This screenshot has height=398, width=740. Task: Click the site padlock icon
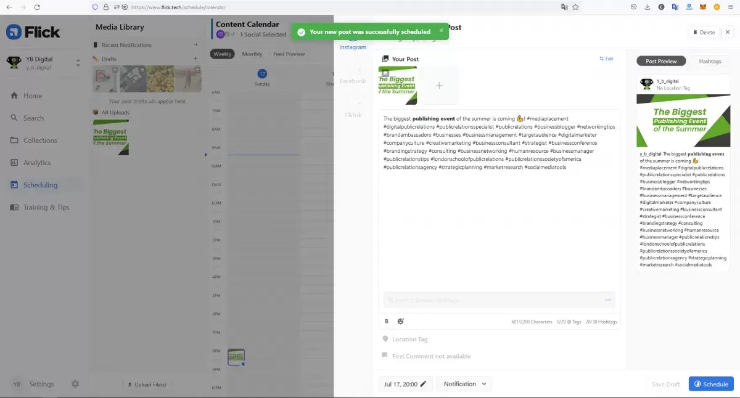pyautogui.click(x=105, y=7)
